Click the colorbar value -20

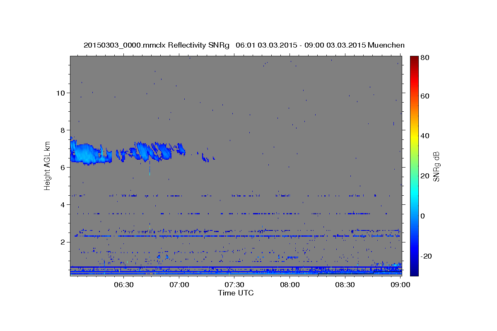coord(426,256)
